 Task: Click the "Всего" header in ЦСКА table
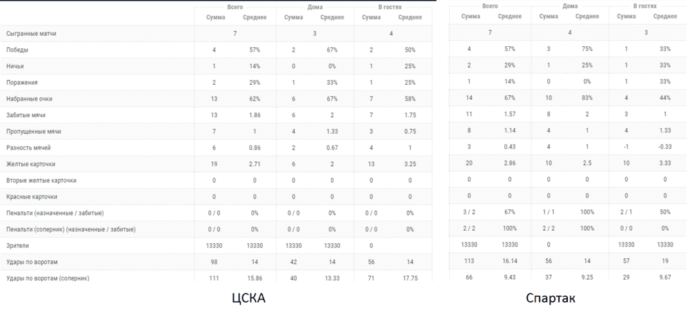point(235,7)
